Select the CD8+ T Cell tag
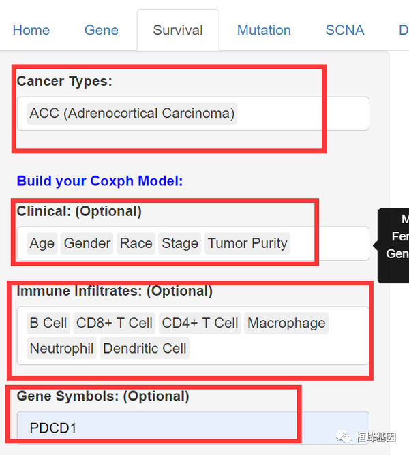This screenshot has height=455, width=409. click(115, 323)
